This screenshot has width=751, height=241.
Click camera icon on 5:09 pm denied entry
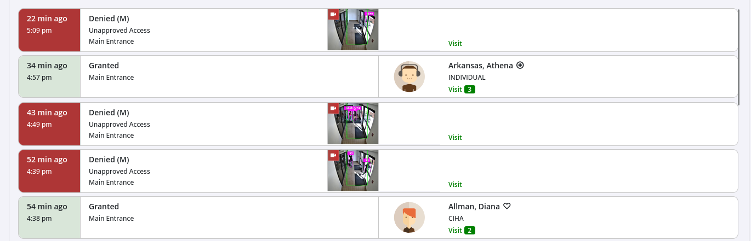[333, 14]
